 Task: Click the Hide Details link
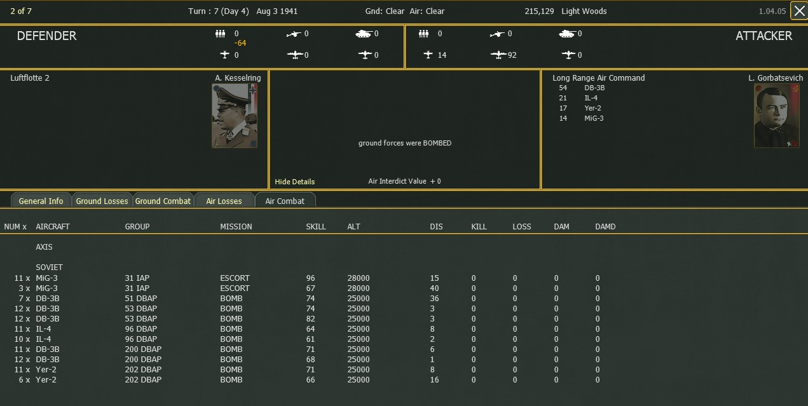point(294,182)
